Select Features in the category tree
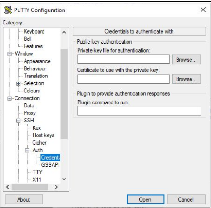 [x=33, y=46]
